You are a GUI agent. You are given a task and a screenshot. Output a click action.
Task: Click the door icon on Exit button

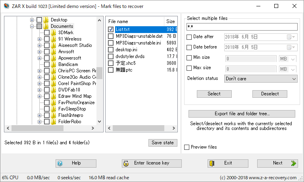click(x=212, y=163)
